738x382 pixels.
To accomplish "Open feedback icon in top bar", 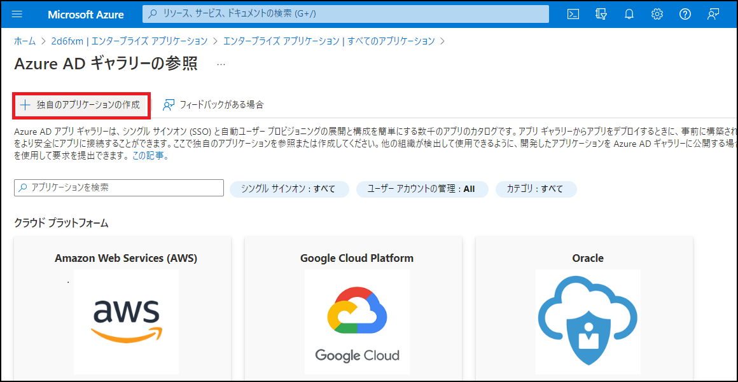I will point(713,14).
